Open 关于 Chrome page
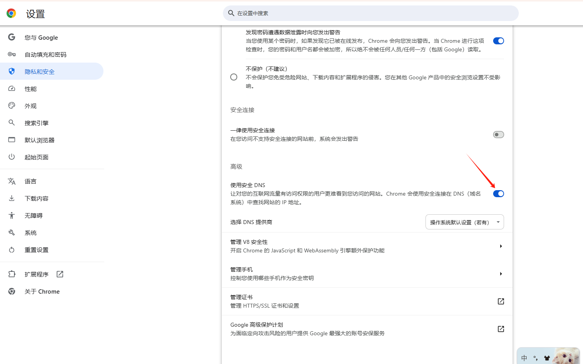 coord(52,291)
